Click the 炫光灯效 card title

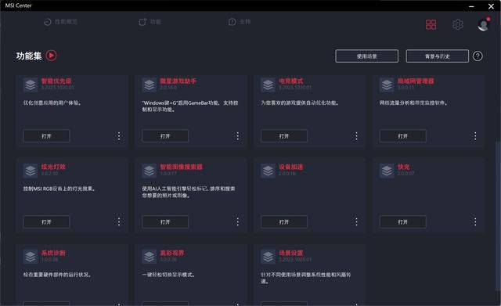pyautogui.click(x=53, y=167)
